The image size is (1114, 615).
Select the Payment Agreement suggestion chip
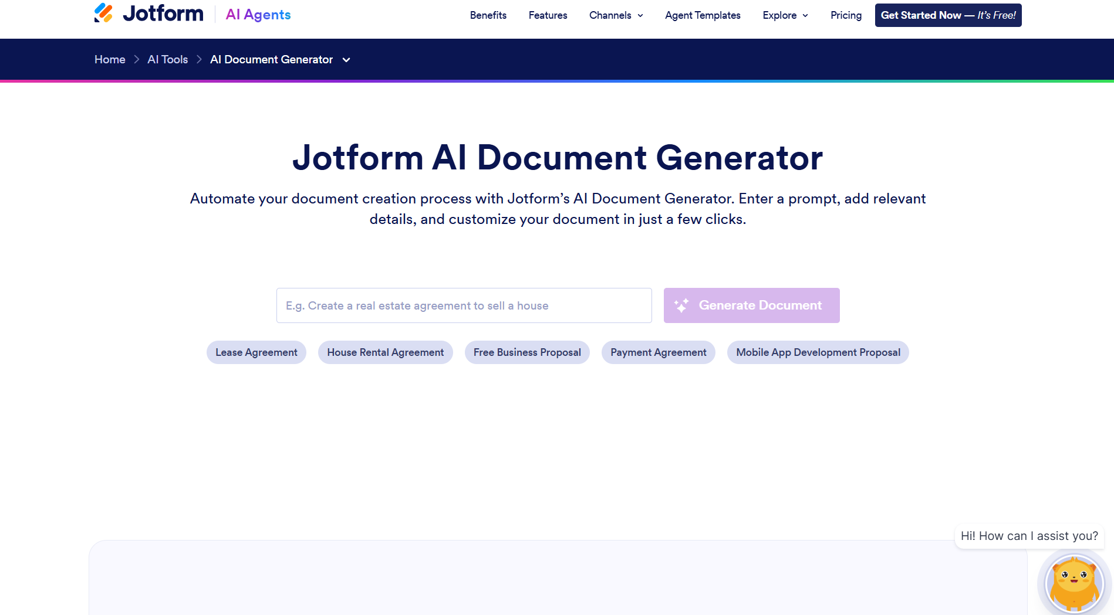pos(659,352)
